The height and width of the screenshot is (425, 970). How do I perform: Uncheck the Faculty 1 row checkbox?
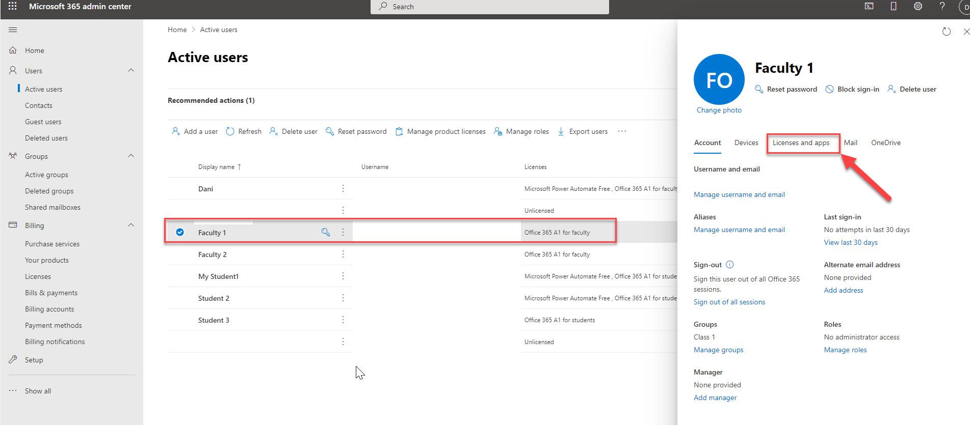pos(180,232)
